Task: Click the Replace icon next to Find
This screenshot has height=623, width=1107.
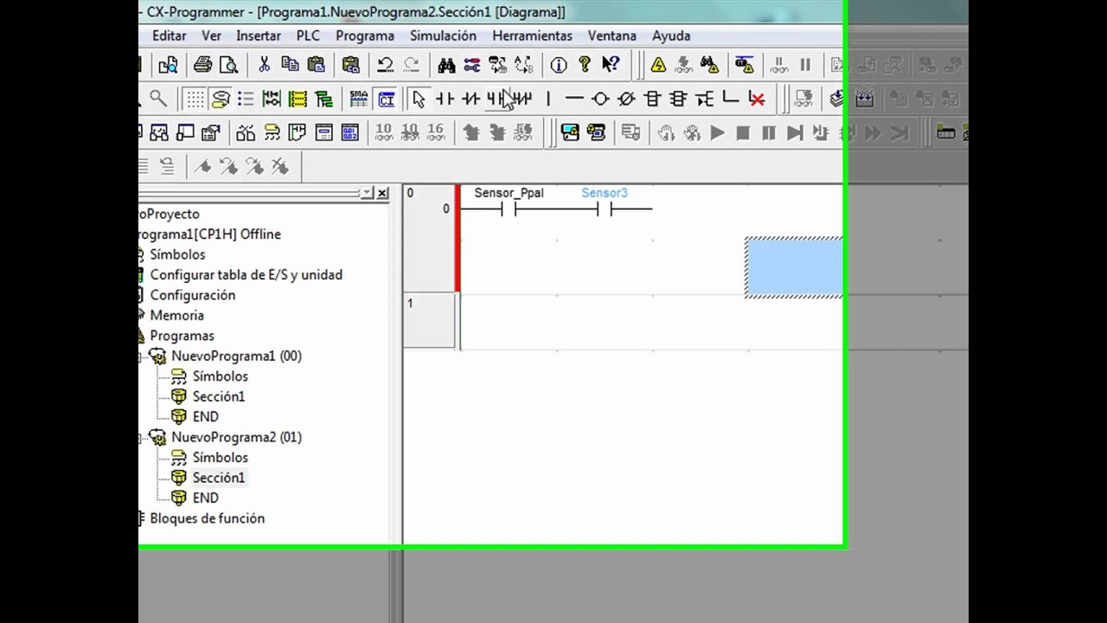Action: [472, 65]
